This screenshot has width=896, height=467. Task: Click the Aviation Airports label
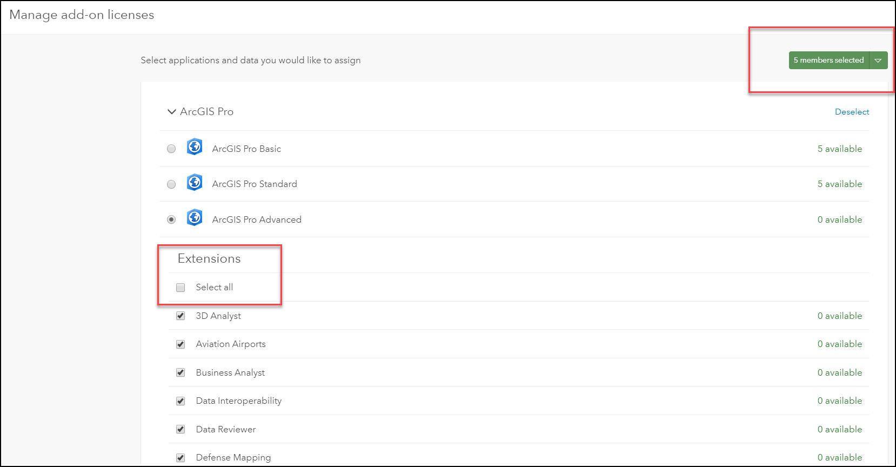231,344
